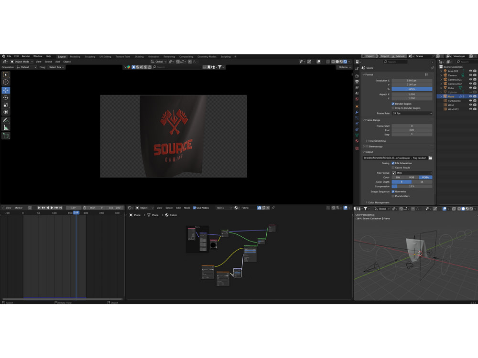Open the View Layer properties tab icon
Screen dimensions: 478x358
pyautogui.click(x=357, y=88)
